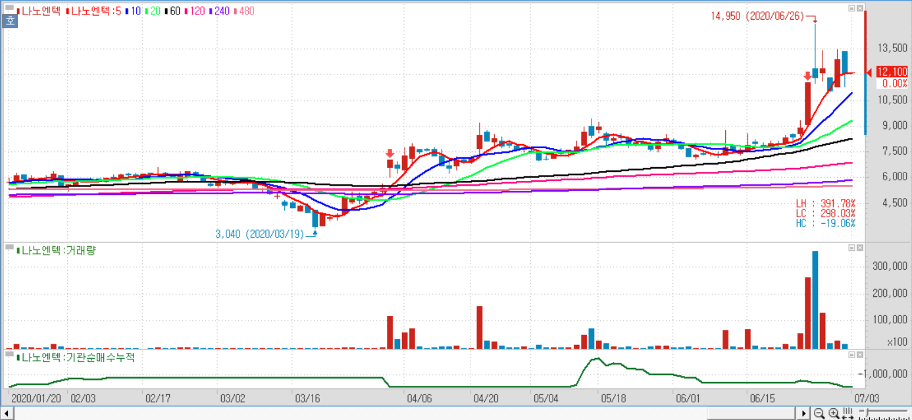
Task: Click the 100,000 volume axis label
Action: coord(890,320)
